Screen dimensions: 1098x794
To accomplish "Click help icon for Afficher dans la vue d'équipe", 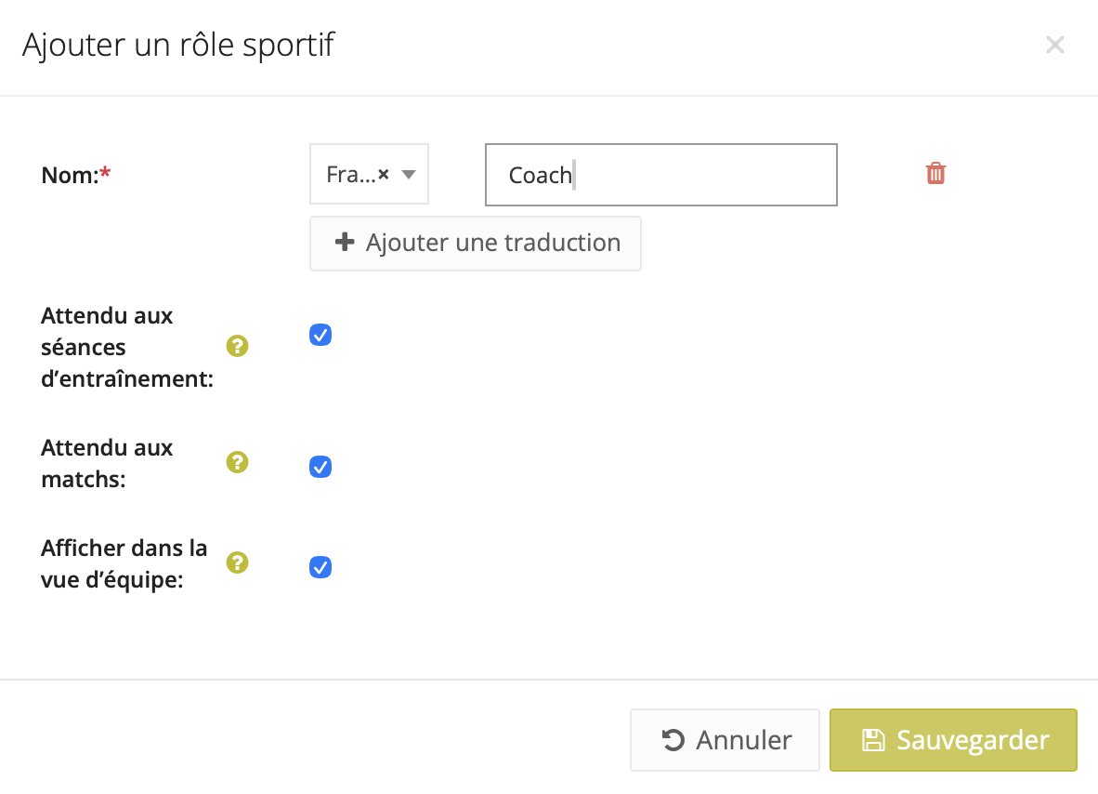I will 238,562.
